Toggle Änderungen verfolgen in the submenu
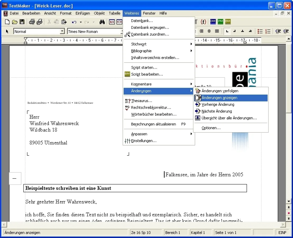 click(x=220, y=91)
